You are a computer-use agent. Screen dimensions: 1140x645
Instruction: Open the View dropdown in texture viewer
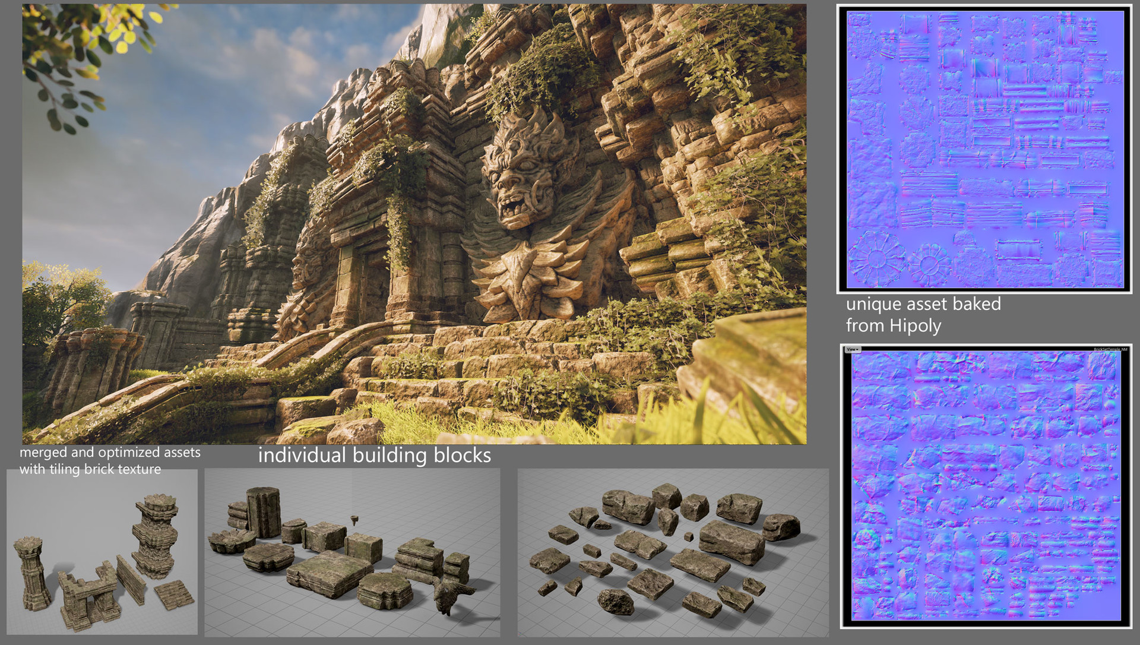[x=852, y=349]
